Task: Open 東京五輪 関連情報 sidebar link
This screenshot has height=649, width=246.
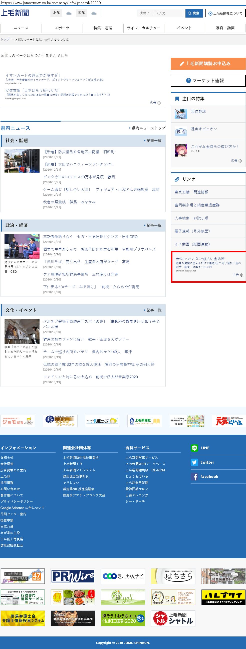Action: click(x=191, y=192)
